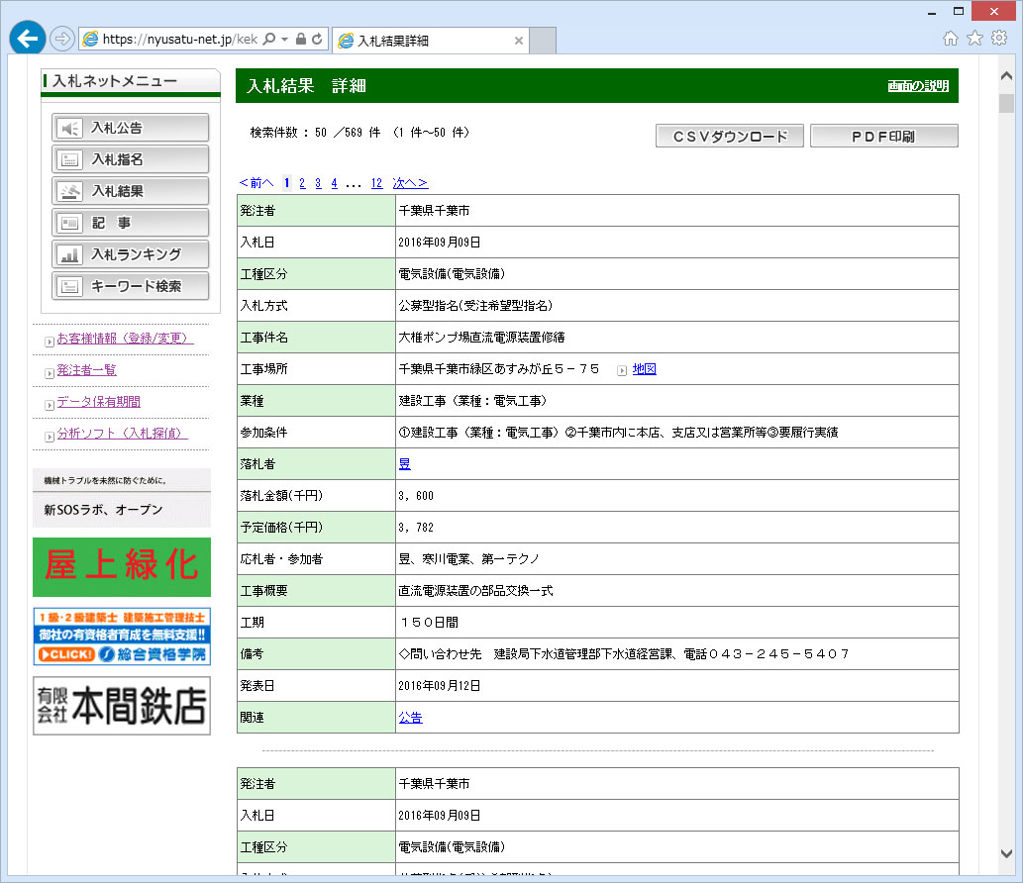
Task: Open favorites star icon
Action: (974, 39)
